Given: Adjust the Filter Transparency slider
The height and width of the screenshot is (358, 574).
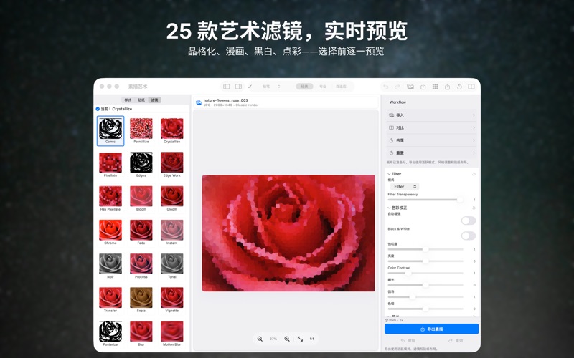Looking at the screenshot, I should [425, 200].
